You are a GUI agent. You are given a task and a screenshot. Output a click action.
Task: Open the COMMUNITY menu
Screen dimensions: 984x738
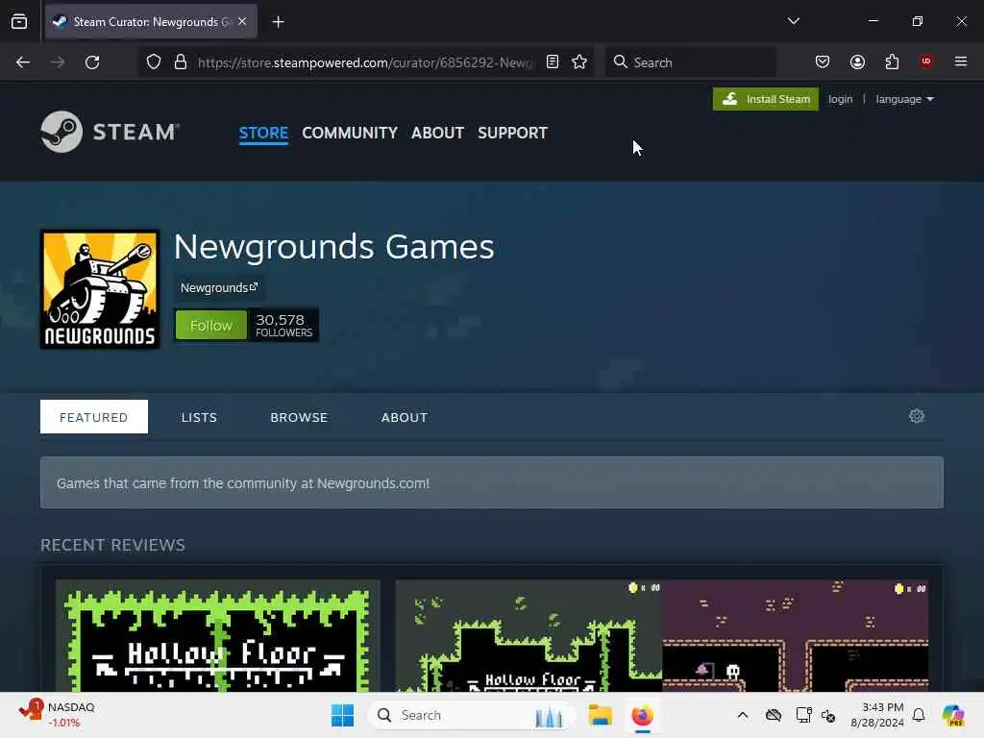tap(350, 133)
